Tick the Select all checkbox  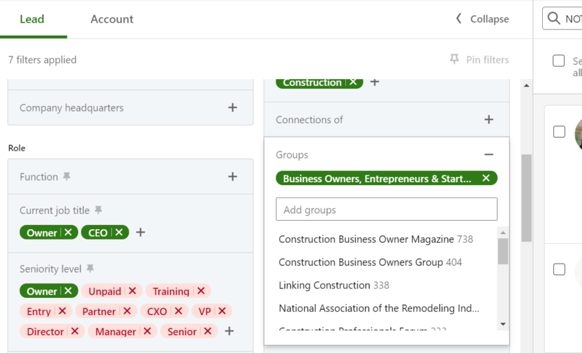(x=559, y=61)
